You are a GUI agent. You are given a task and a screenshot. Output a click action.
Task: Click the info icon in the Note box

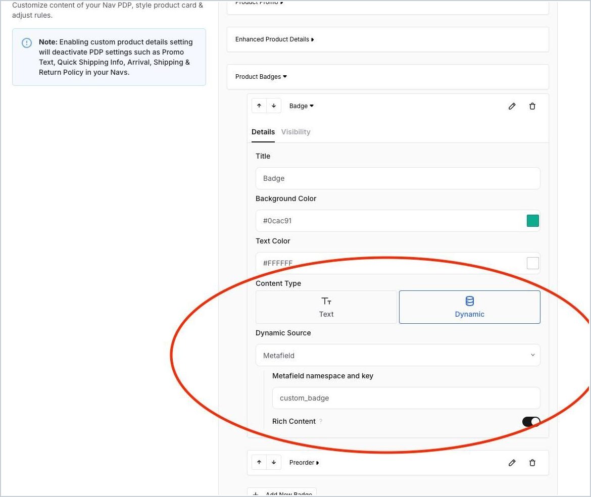pos(27,42)
